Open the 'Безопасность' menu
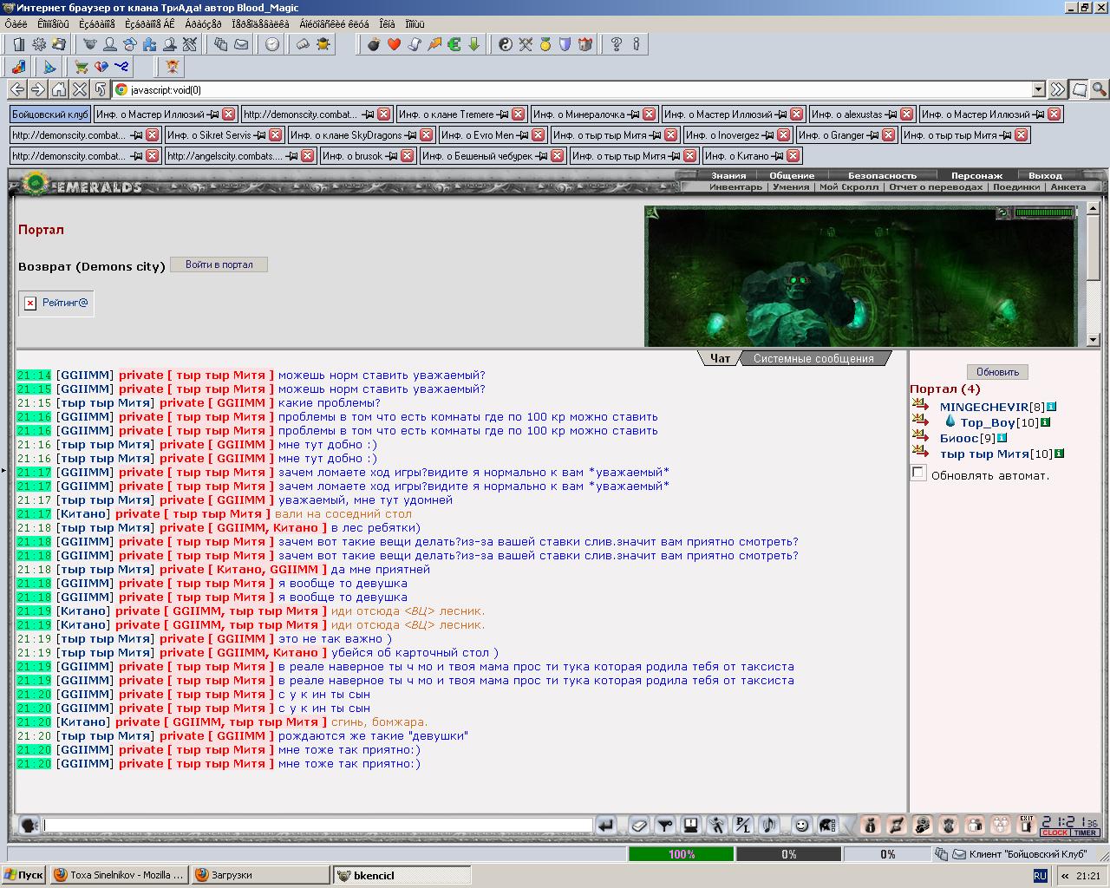This screenshot has height=888, width=1110. 882,175
